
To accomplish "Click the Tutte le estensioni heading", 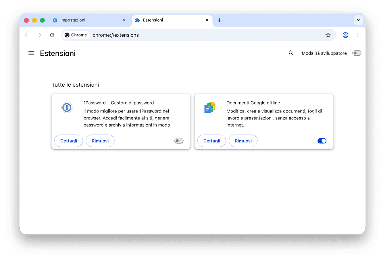I will click(75, 85).
